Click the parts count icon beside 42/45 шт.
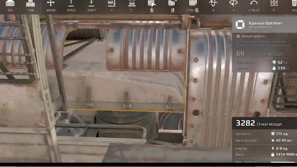Image resolution: width=297 pixels, height=167 pixels. (x=273, y=140)
